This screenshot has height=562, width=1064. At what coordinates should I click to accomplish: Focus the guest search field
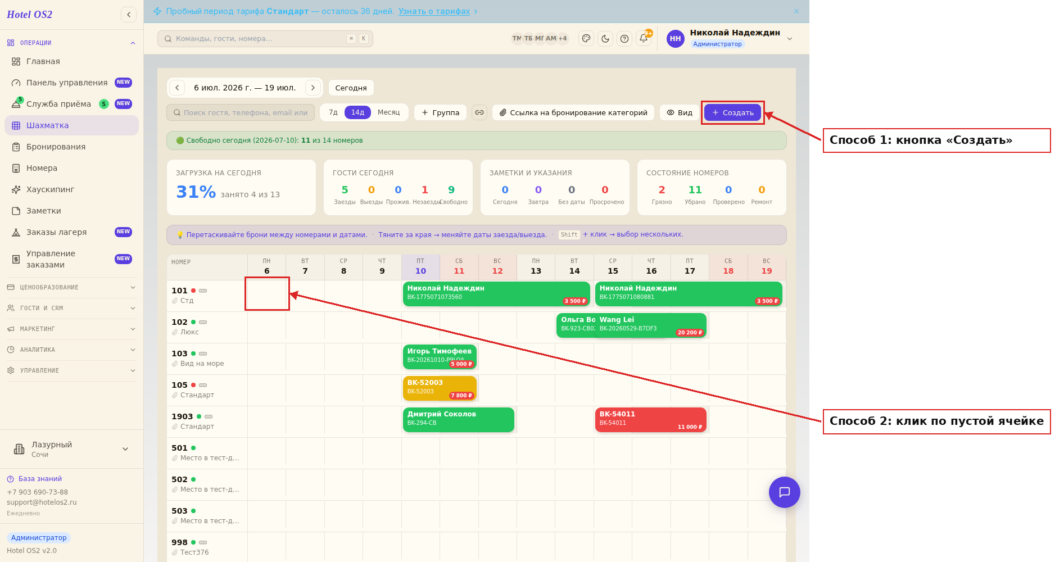pyautogui.click(x=241, y=112)
